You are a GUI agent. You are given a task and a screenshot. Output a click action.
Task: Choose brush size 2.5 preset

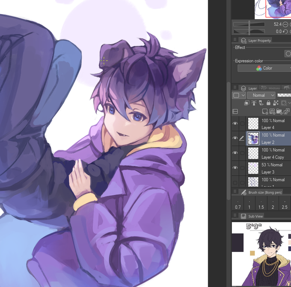285,203
